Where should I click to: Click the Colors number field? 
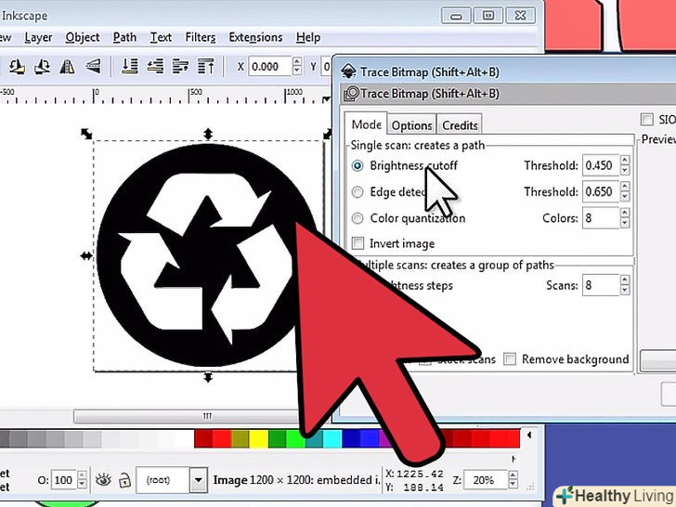pos(601,218)
